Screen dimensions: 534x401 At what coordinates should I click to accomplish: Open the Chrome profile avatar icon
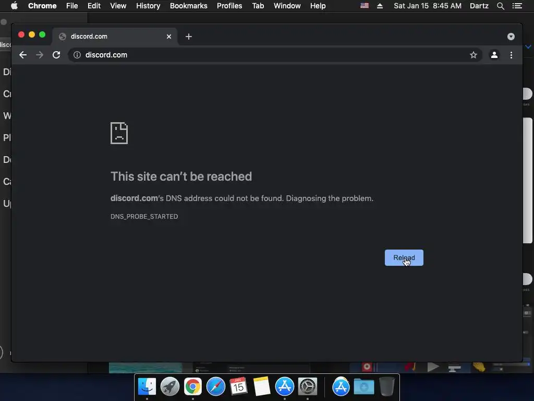(x=494, y=55)
